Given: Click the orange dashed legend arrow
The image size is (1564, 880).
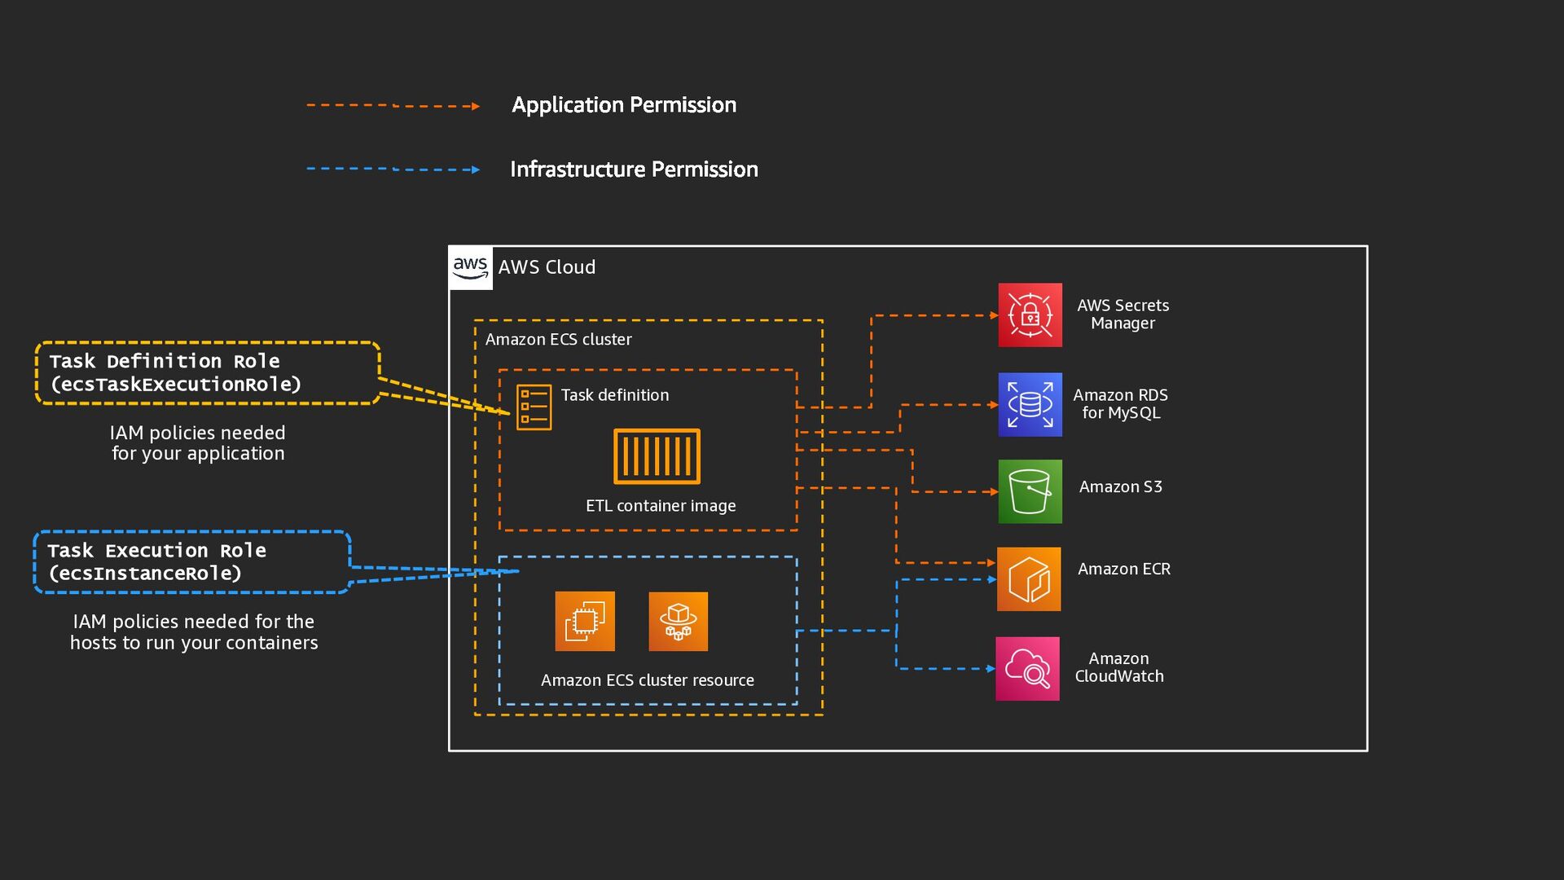Looking at the screenshot, I should click(393, 106).
